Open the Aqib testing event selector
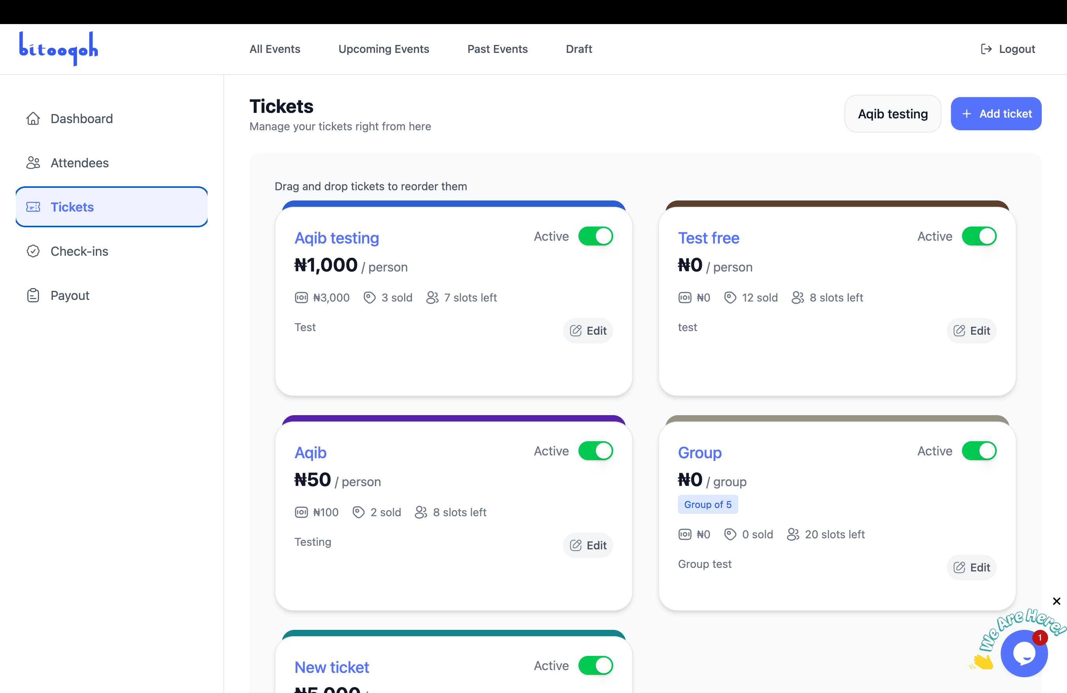Viewport: 1067px width, 693px height. coord(893,114)
